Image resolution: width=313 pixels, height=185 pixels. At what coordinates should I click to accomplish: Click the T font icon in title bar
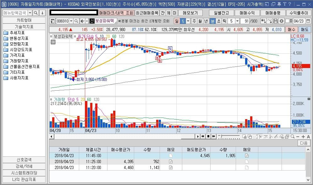(284, 4)
